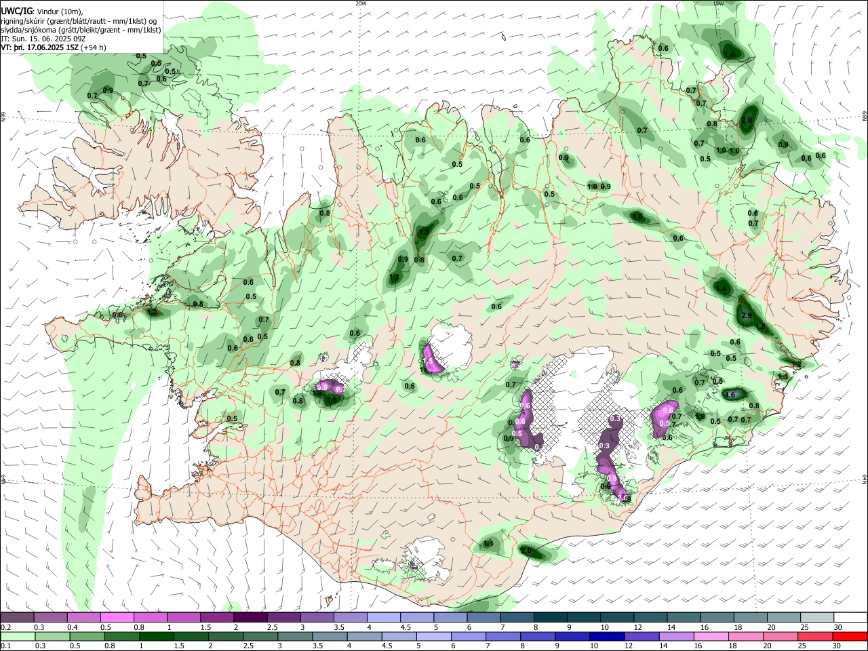Click the 9 swatch in bottom legend row

click(572, 636)
